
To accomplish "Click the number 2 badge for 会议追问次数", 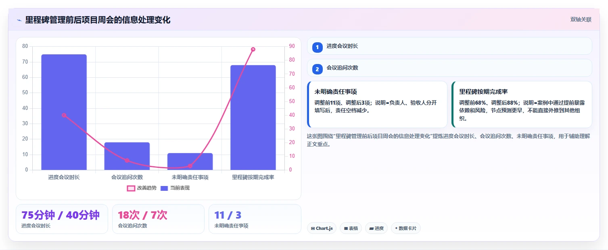I will 317,69.
